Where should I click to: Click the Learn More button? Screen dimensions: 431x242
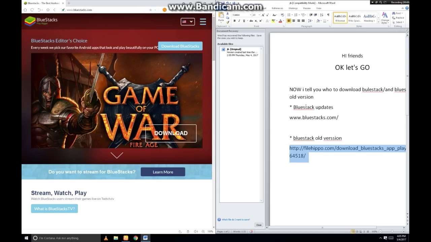163,172
